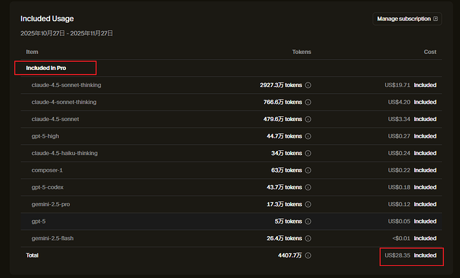Screen dimensions: 460x278
Task: Click the gpt-5-codex model name
Action: [47, 188]
